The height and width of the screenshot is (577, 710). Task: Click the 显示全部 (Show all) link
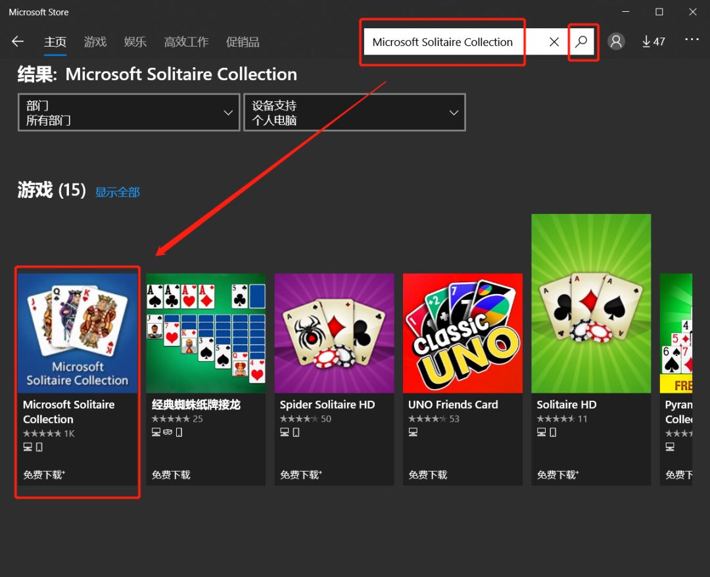tap(117, 191)
